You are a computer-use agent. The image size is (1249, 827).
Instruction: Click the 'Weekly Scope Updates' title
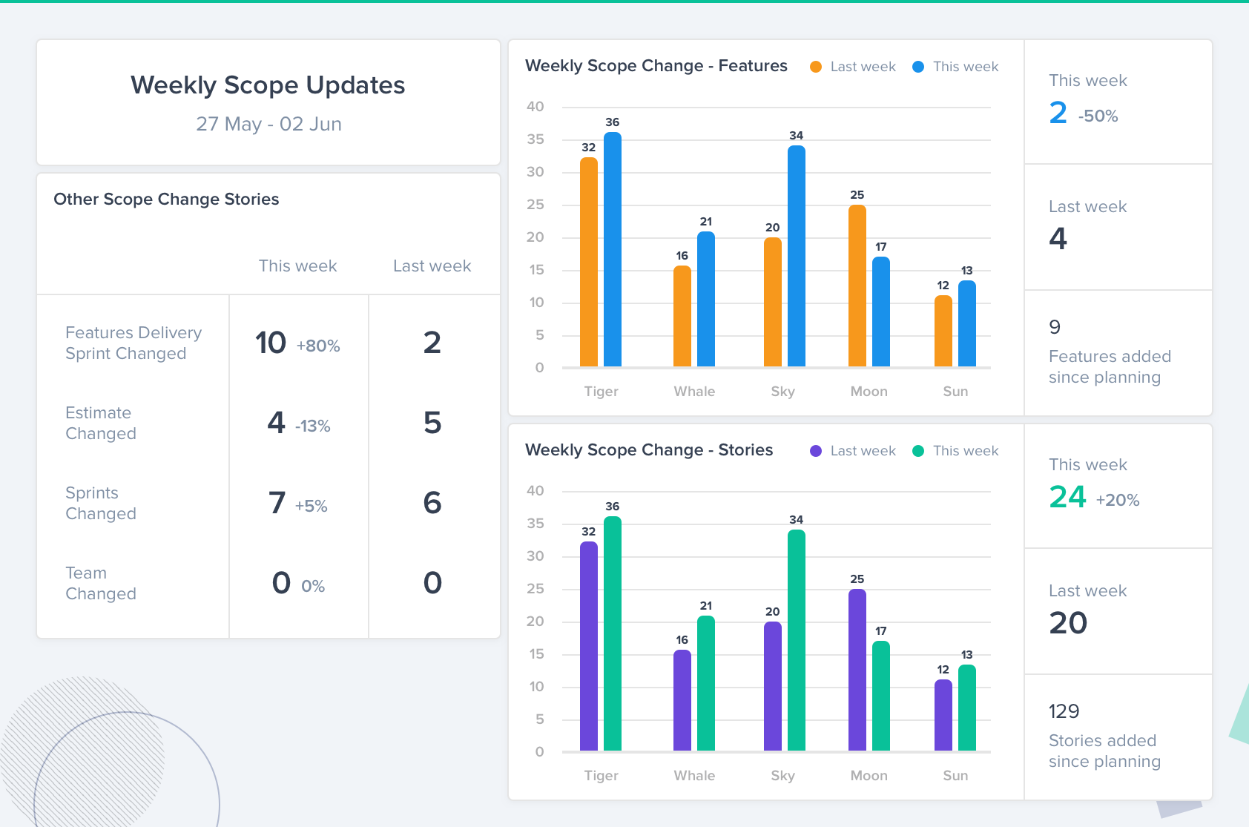(x=268, y=85)
